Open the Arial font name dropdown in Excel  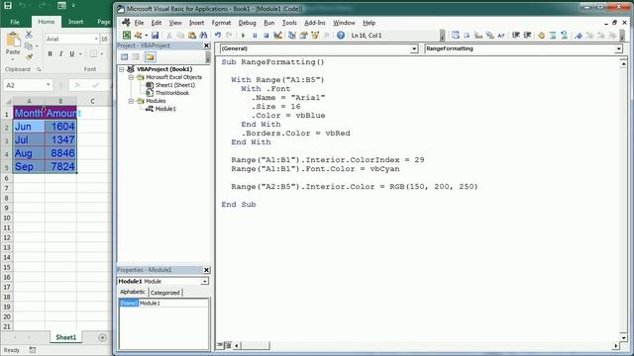(x=96, y=39)
